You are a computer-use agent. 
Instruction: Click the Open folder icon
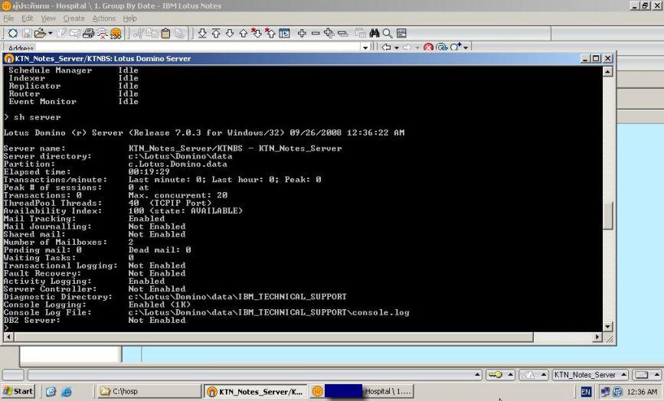pyautogui.click(x=41, y=33)
